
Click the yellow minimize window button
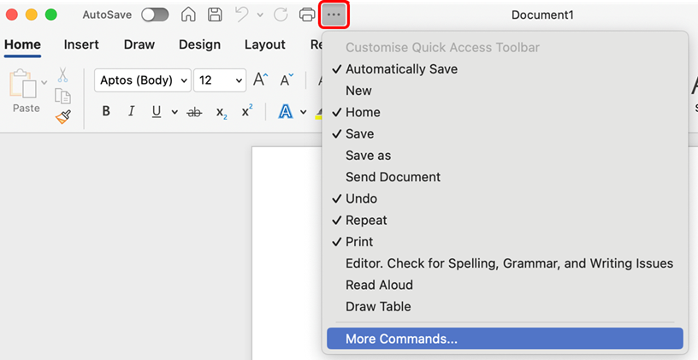pos(31,15)
